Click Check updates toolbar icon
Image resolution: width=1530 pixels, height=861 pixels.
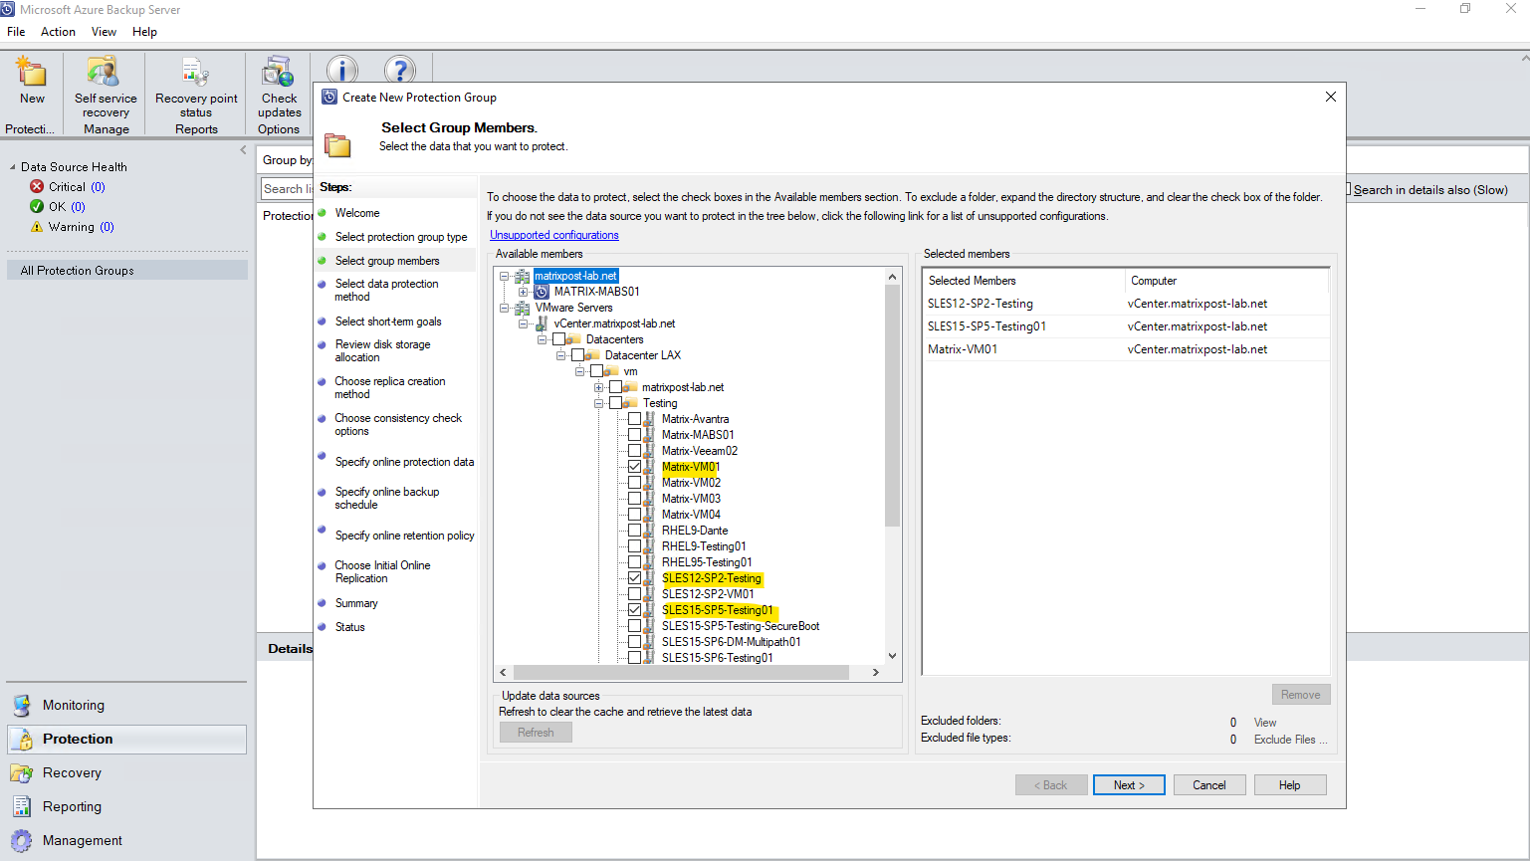[279, 73]
